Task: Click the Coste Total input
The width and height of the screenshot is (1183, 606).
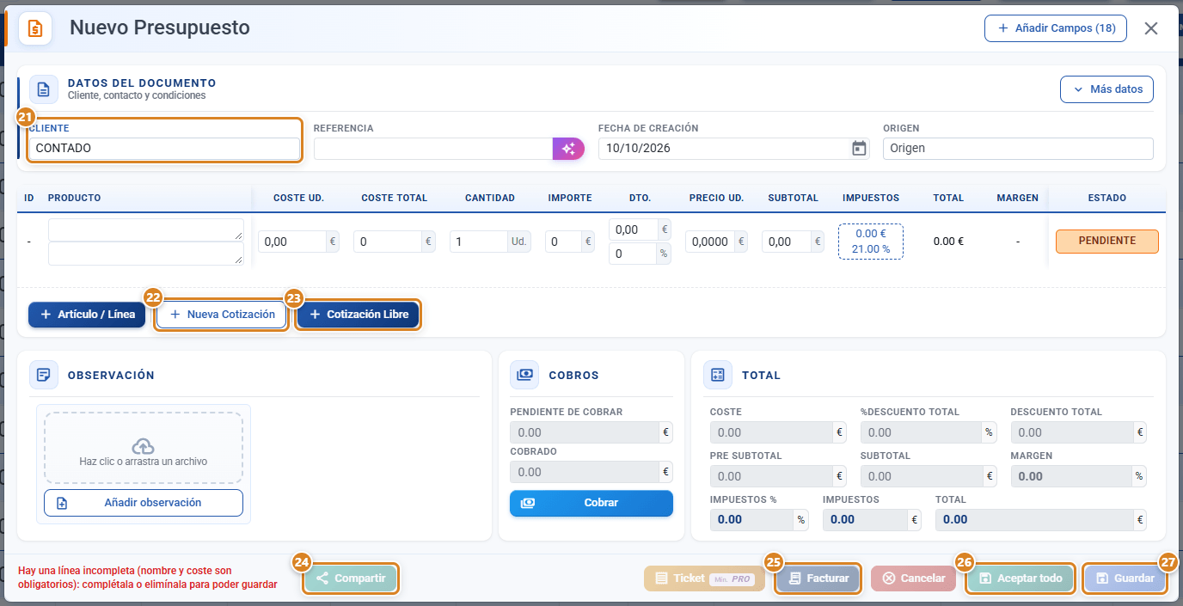Action: [x=388, y=242]
